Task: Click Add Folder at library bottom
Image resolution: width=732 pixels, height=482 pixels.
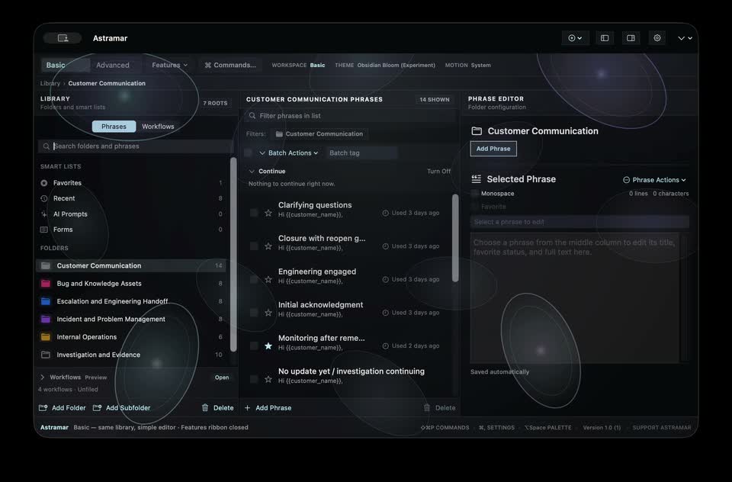Action: 63,408
